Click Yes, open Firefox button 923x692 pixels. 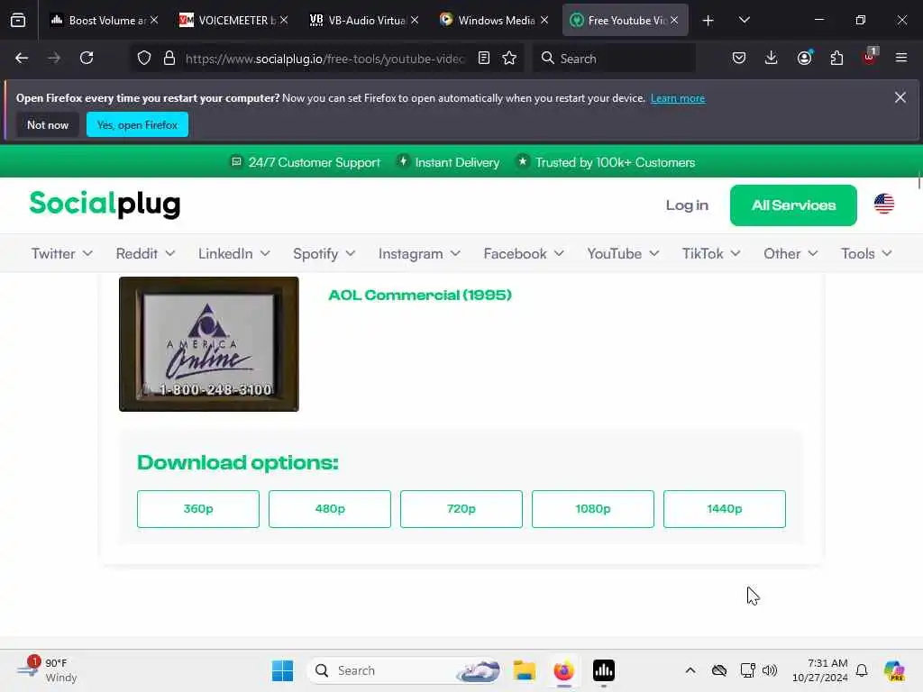click(137, 124)
